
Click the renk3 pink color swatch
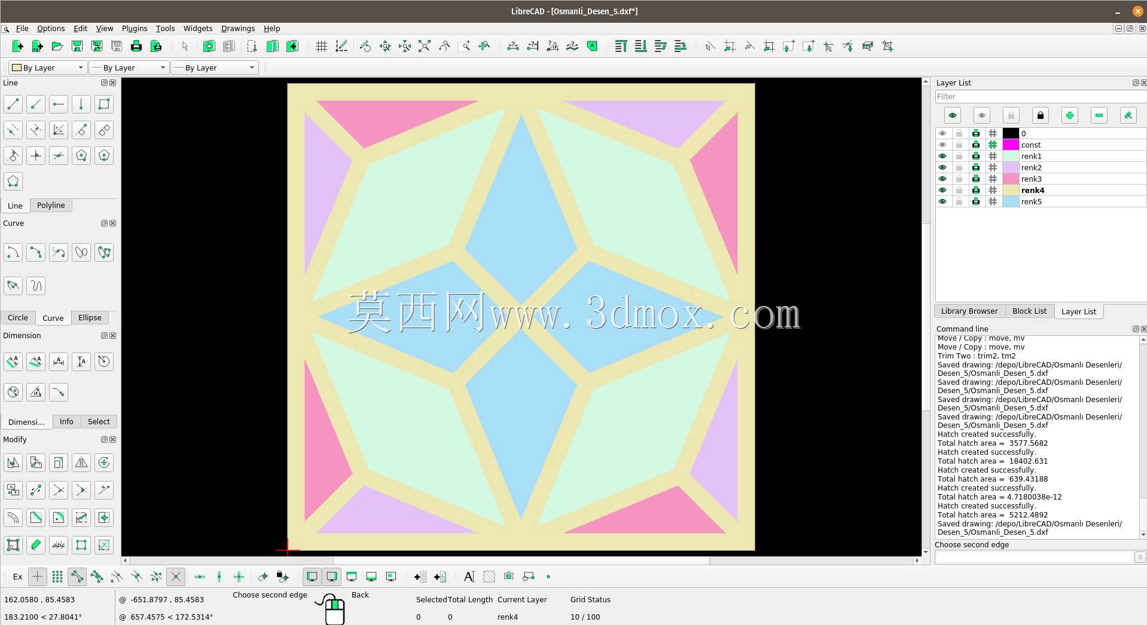[x=1011, y=179]
